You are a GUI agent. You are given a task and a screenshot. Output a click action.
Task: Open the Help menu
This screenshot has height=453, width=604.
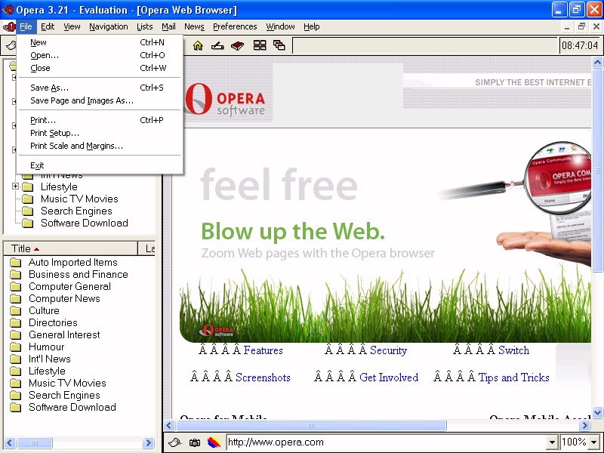pyautogui.click(x=311, y=26)
